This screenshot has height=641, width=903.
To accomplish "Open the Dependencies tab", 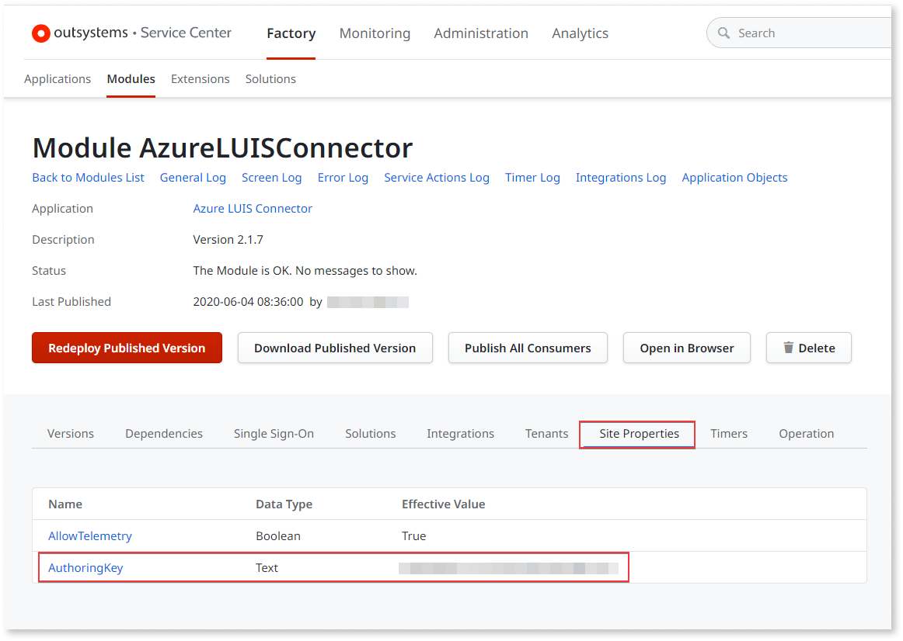I will click(163, 433).
